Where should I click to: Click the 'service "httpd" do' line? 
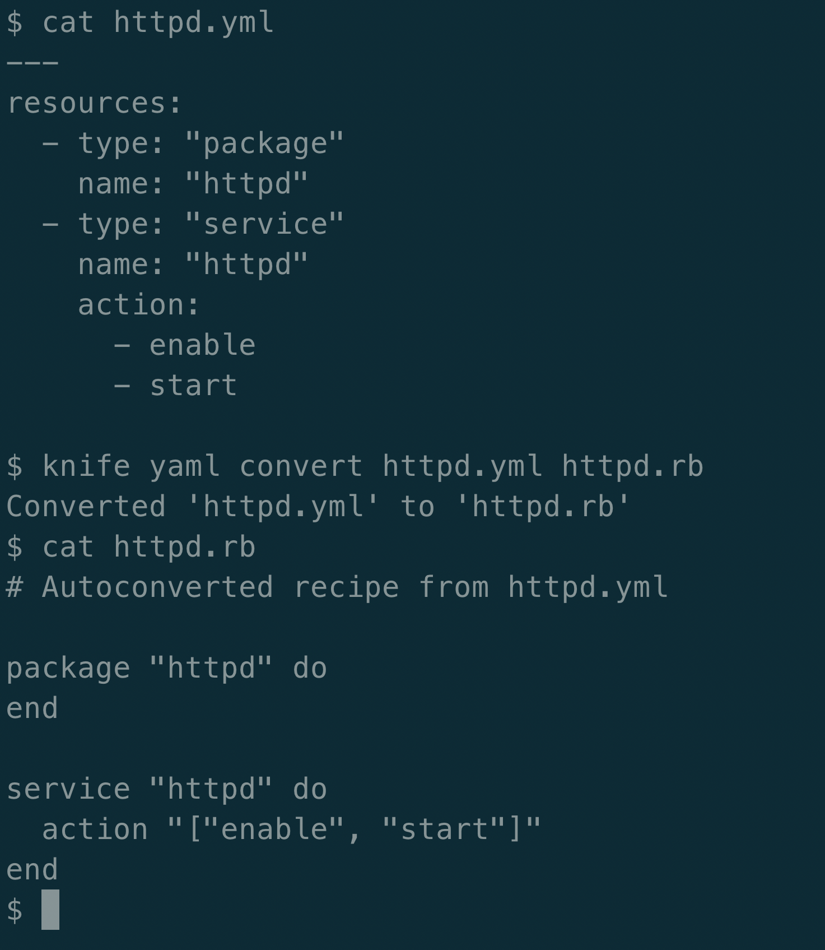tap(166, 789)
